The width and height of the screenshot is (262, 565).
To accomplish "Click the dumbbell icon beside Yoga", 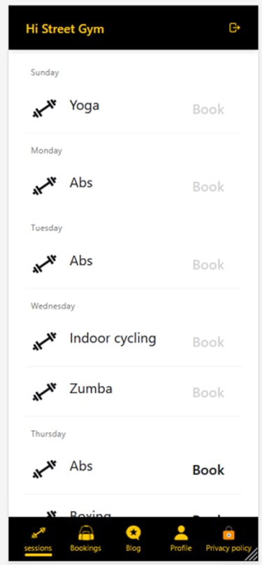I will 45,109.
